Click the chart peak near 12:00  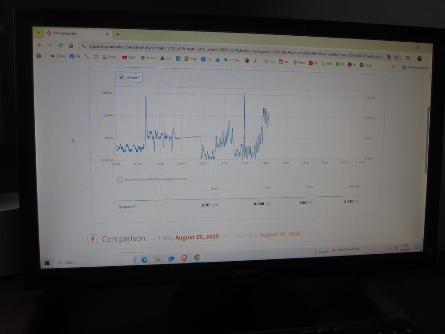click(245, 93)
